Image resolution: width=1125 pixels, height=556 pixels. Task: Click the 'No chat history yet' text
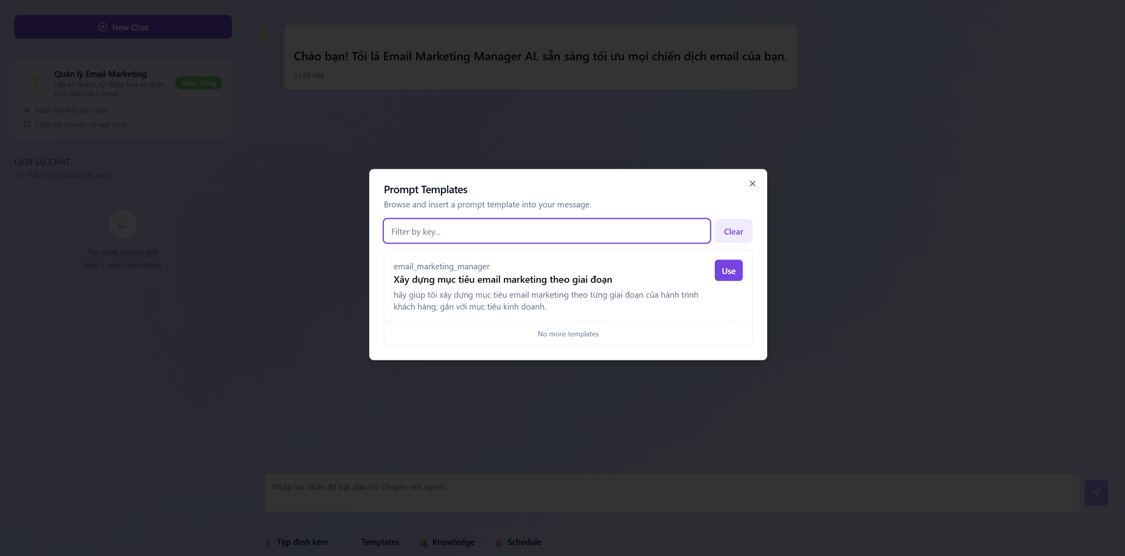123,252
